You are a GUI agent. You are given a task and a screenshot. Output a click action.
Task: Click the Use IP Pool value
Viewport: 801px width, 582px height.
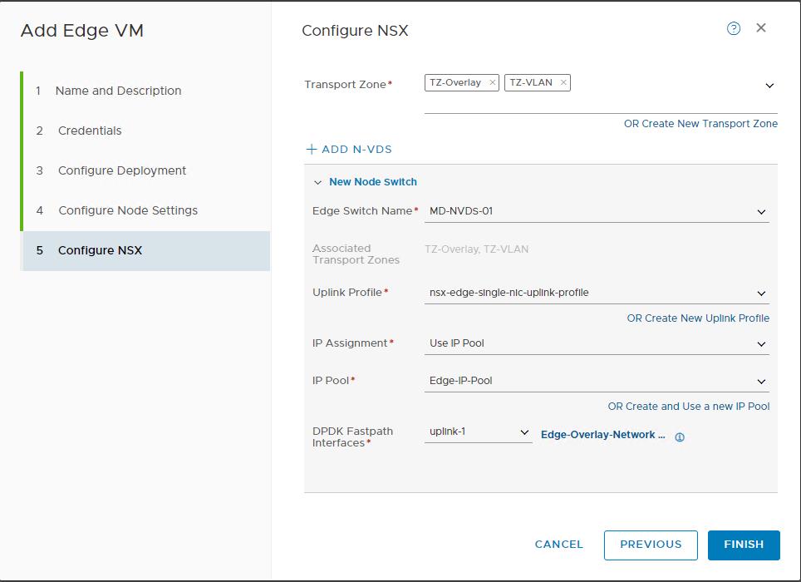click(457, 343)
